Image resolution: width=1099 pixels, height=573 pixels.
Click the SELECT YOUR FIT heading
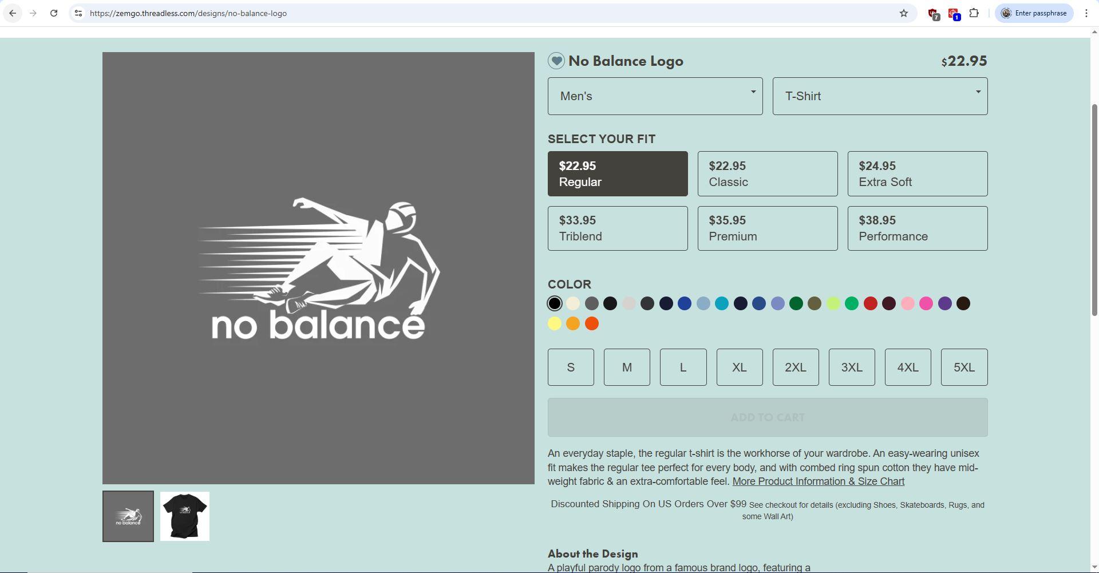click(602, 139)
